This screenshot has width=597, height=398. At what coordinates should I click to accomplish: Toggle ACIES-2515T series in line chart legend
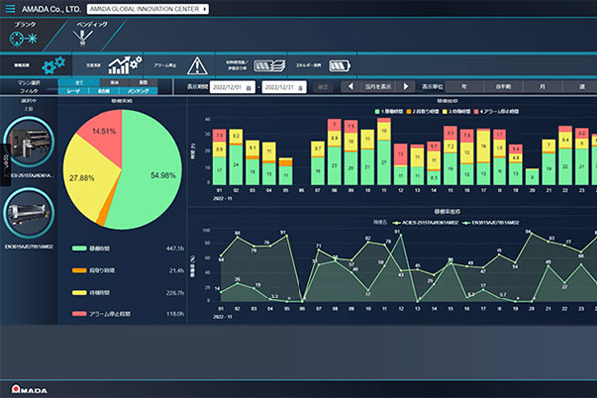pyautogui.click(x=425, y=223)
